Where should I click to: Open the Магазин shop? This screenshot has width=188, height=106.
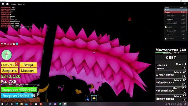[x=28, y=71]
